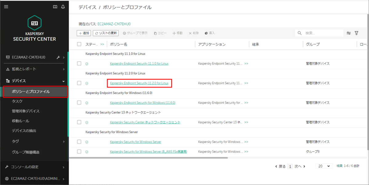Click グループB cell text
369x185 pixels.
[312, 152]
